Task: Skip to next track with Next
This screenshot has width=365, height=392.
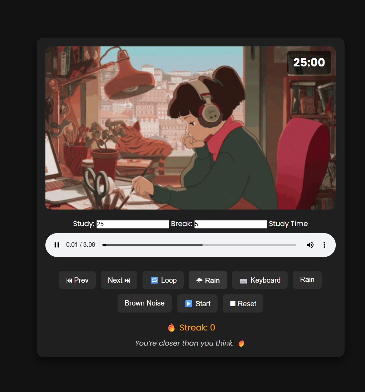Action: coord(119,280)
